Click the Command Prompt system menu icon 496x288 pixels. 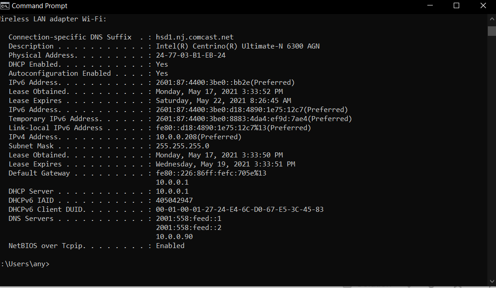(x=5, y=6)
